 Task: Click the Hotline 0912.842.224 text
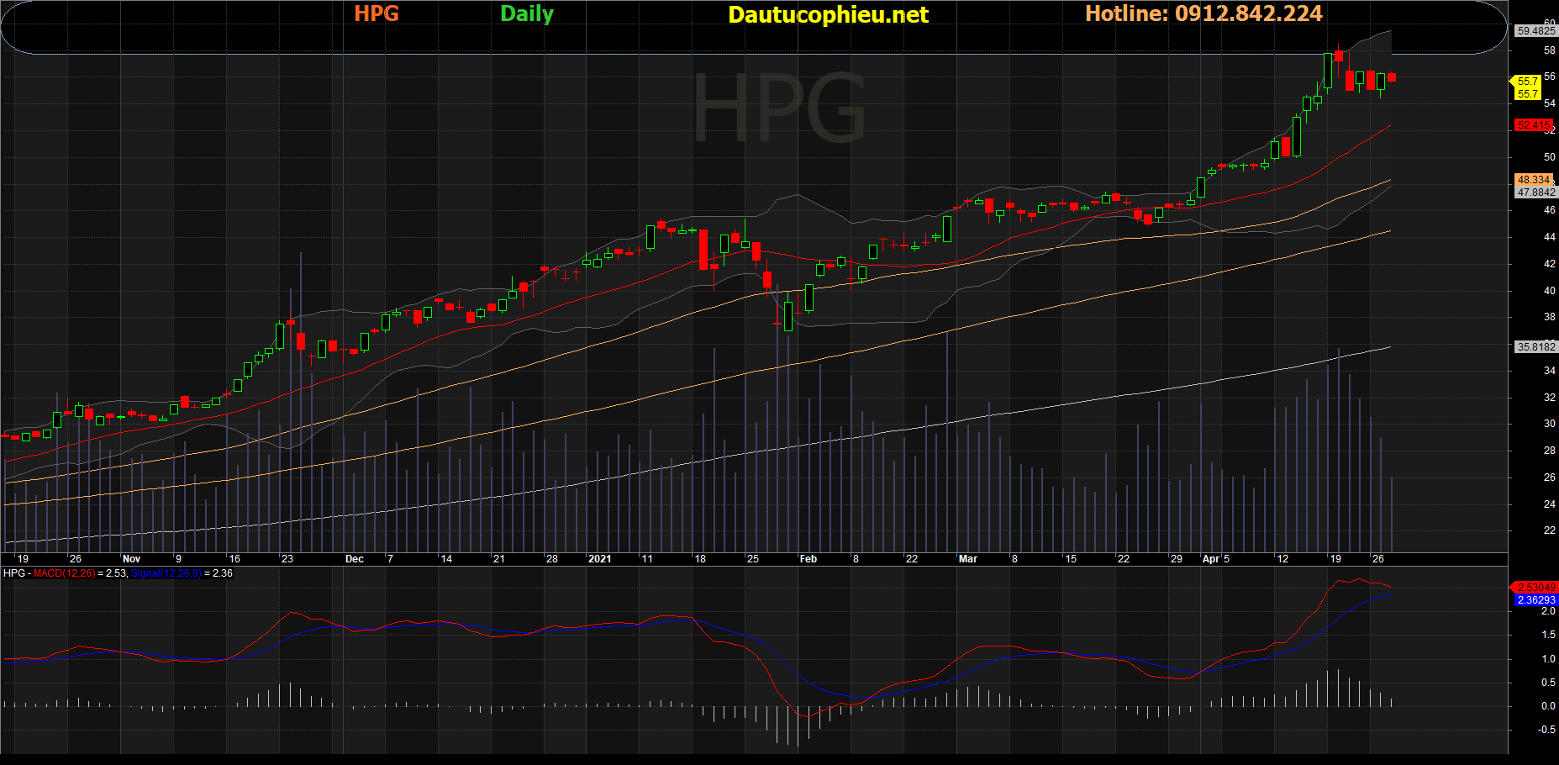click(1203, 13)
